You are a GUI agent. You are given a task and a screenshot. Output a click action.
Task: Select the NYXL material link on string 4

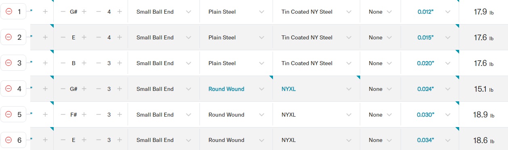tap(289, 89)
